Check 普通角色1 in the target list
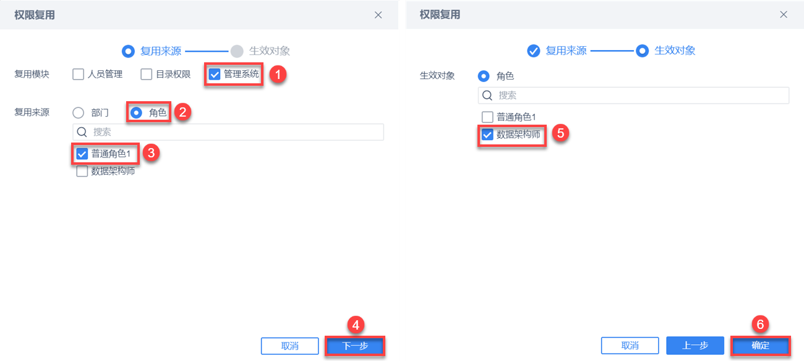 pyautogui.click(x=487, y=117)
